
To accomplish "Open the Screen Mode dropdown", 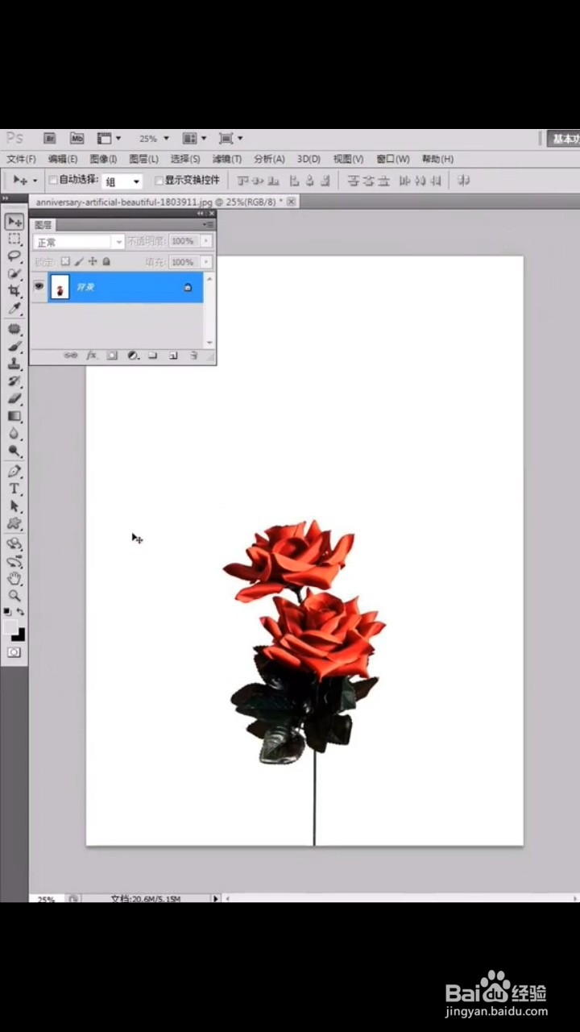I will click(231, 139).
